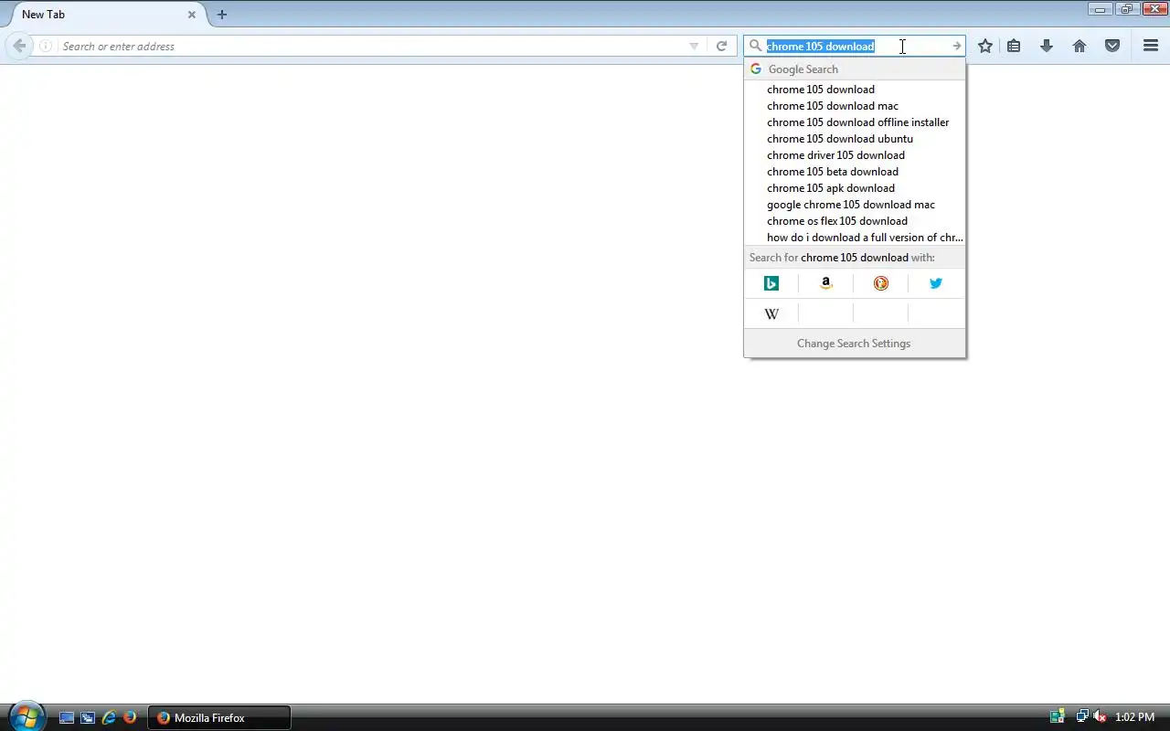Go to the Home page icon
The image size is (1170, 731).
click(1080, 46)
